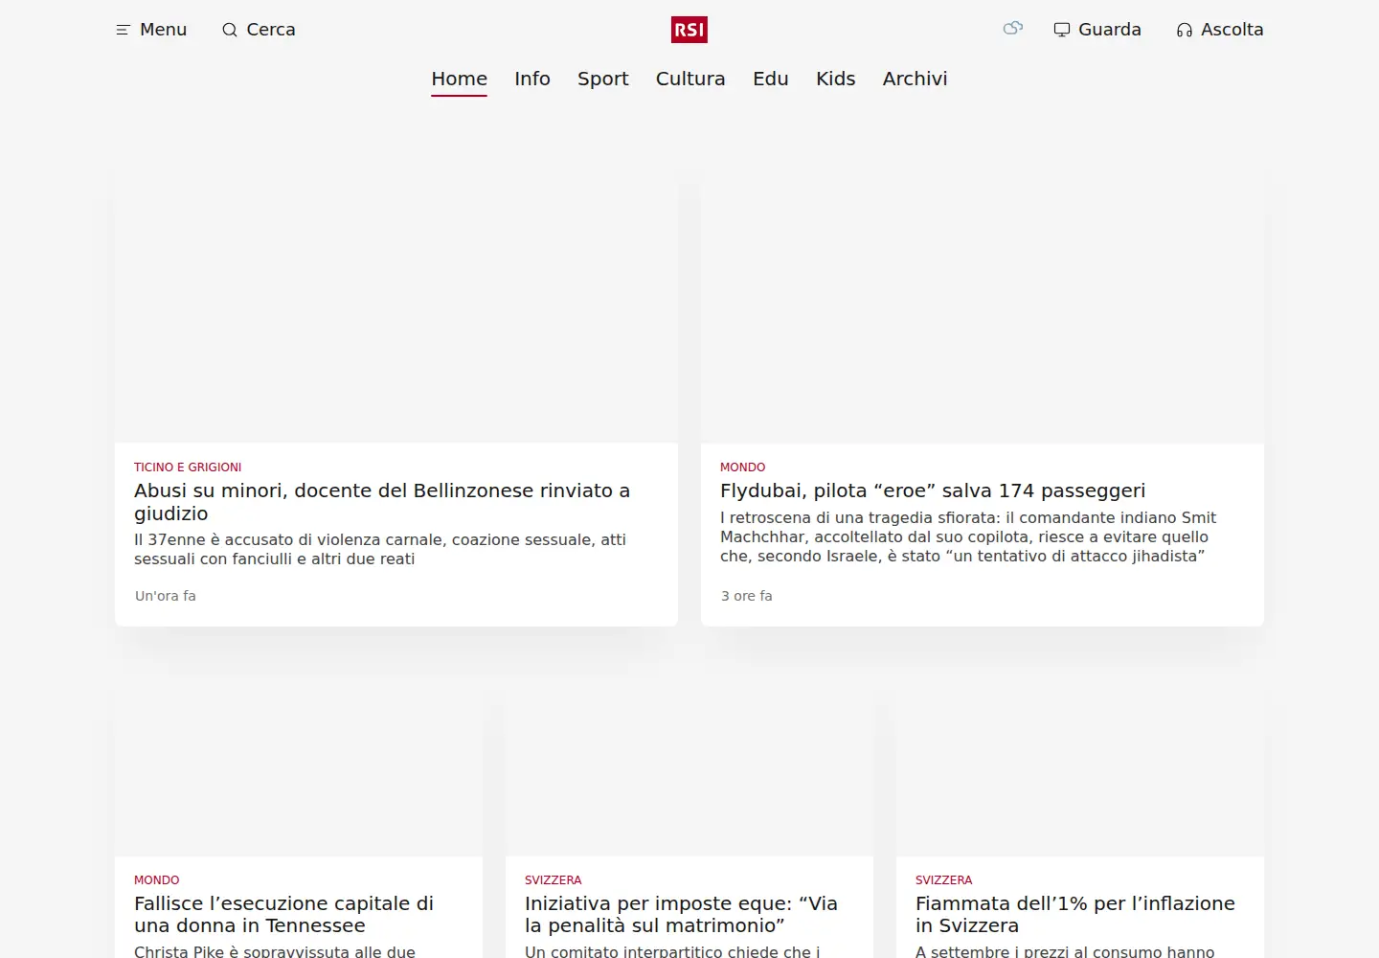Click 'I retroscena di una tragedia sfiorata' summary
The height and width of the screenshot is (958, 1379).
968,536
